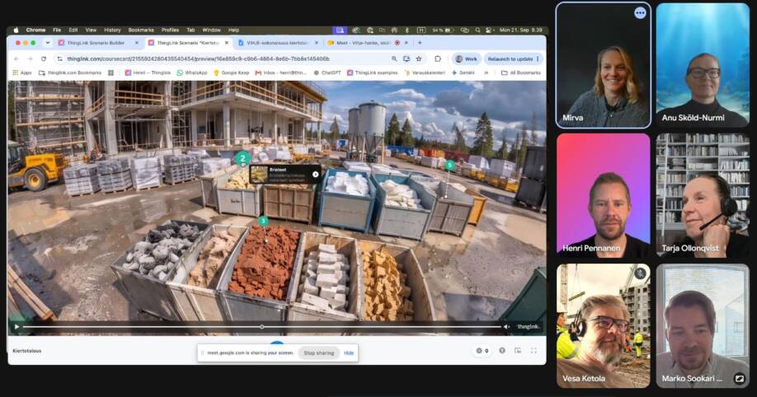Open the Varauskalenteri bookmark

(425, 72)
